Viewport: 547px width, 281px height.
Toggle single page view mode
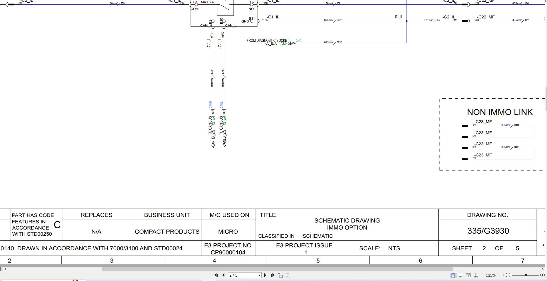453,275
